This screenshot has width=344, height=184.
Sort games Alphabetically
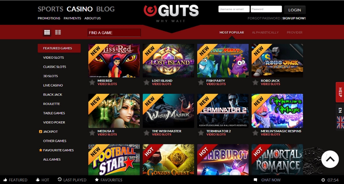(x=265, y=33)
